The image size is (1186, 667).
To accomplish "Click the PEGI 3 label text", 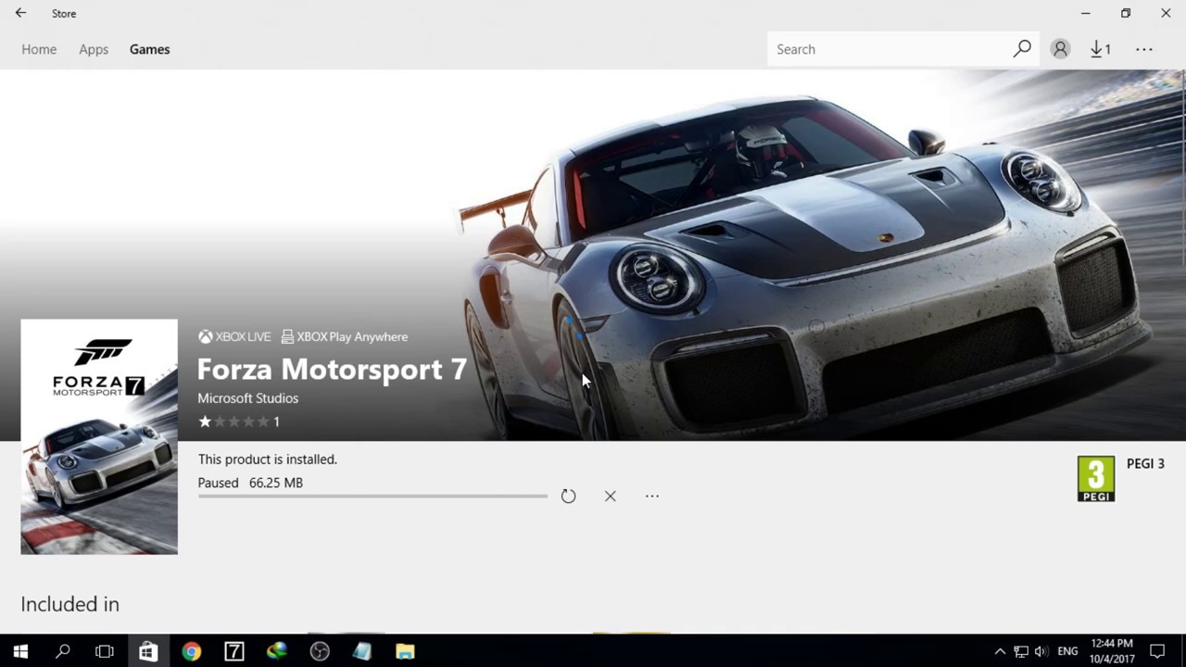I will click(x=1145, y=464).
